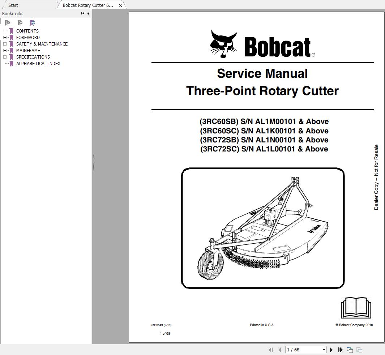The height and width of the screenshot is (355, 385).
Task: Click the CONTENTS bookmark ribbon icon
Action: (x=11, y=31)
